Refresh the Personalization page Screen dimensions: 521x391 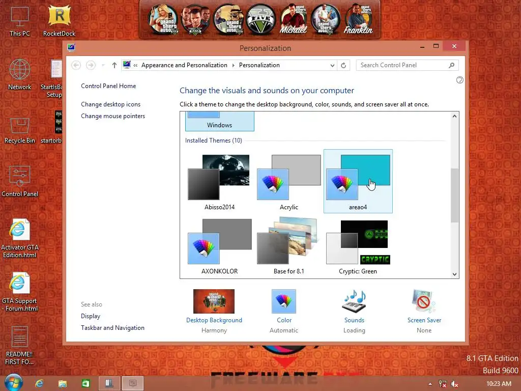[343, 65]
